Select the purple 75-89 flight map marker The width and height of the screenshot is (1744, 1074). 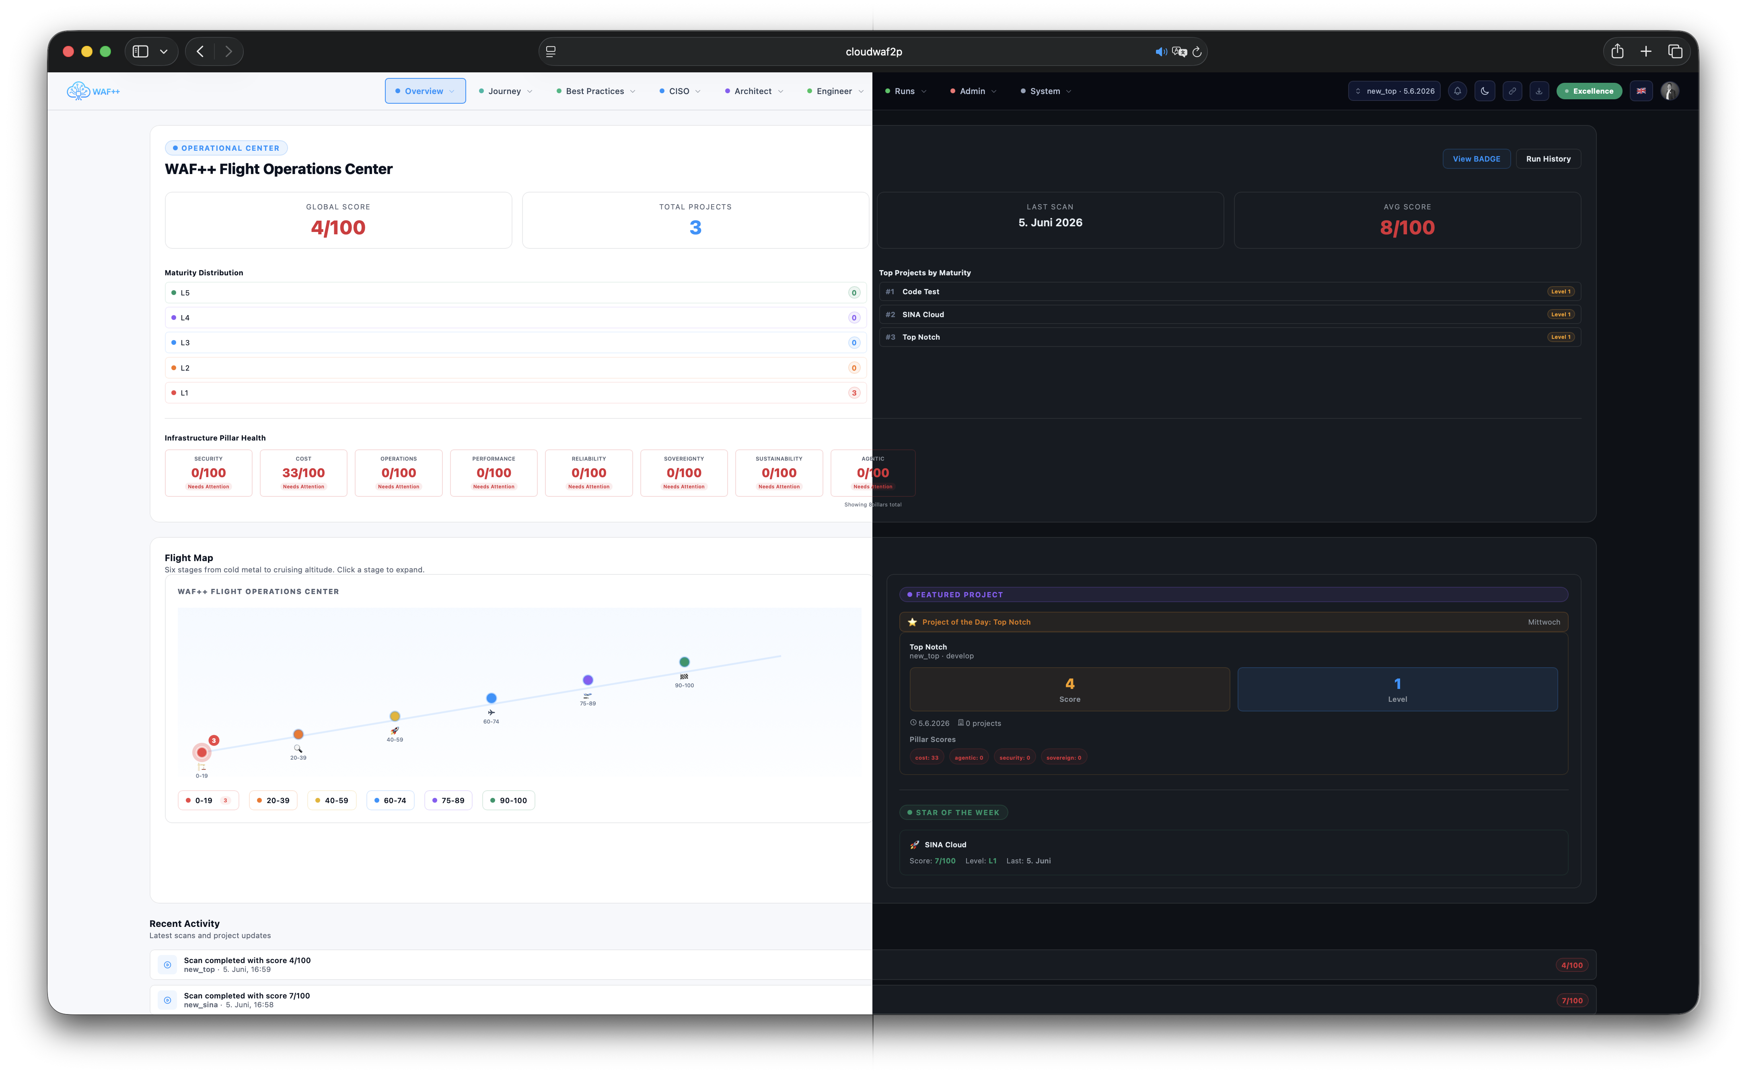tap(588, 680)
